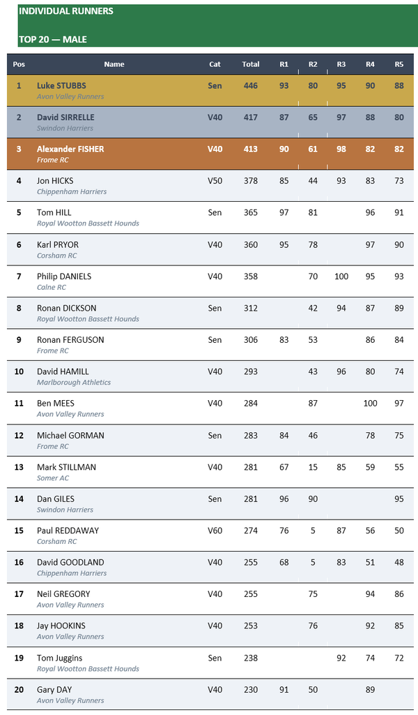Select Paul REDDAWAY V60 category cell
The width and height of the screenshot is (418, 715).
[x=215, y=531]
